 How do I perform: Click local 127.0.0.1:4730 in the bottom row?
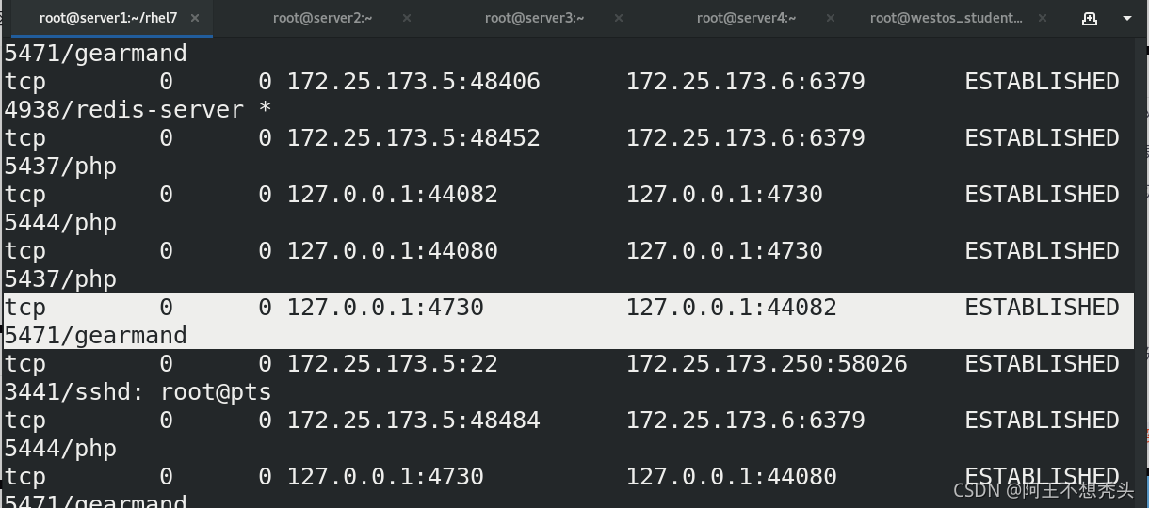pyautogui.click(x=385, y=477)
